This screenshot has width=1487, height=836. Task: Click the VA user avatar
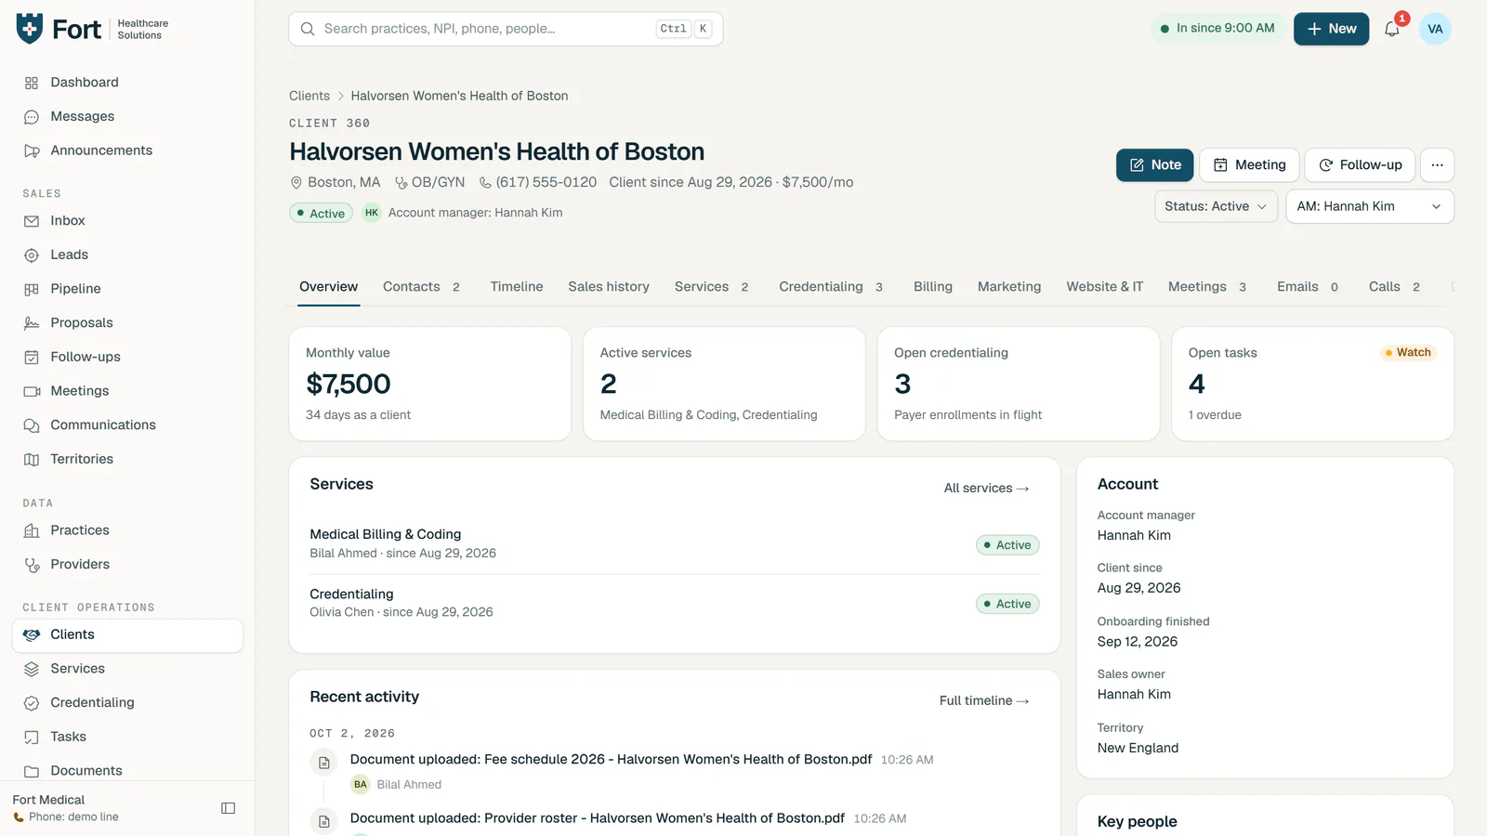[x=1435, y=29]
